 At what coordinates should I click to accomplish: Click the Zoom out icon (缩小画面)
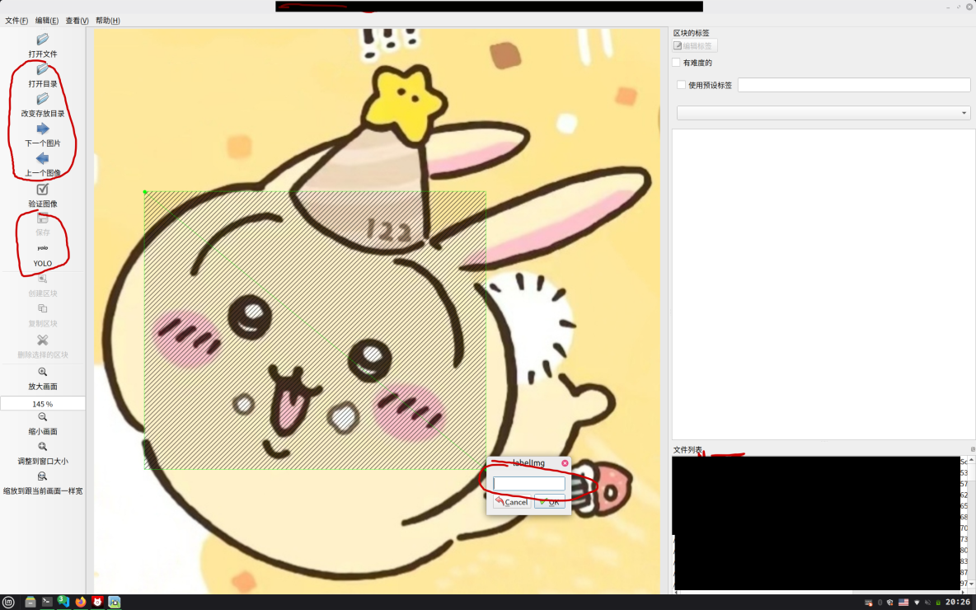click(42, 422)
